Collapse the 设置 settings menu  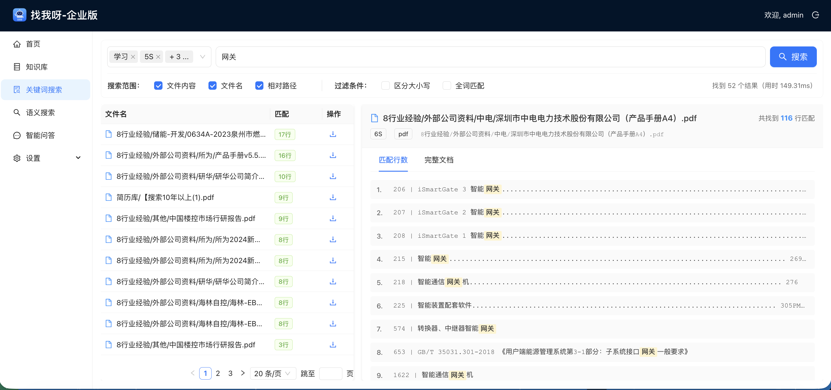click(78, 158)
